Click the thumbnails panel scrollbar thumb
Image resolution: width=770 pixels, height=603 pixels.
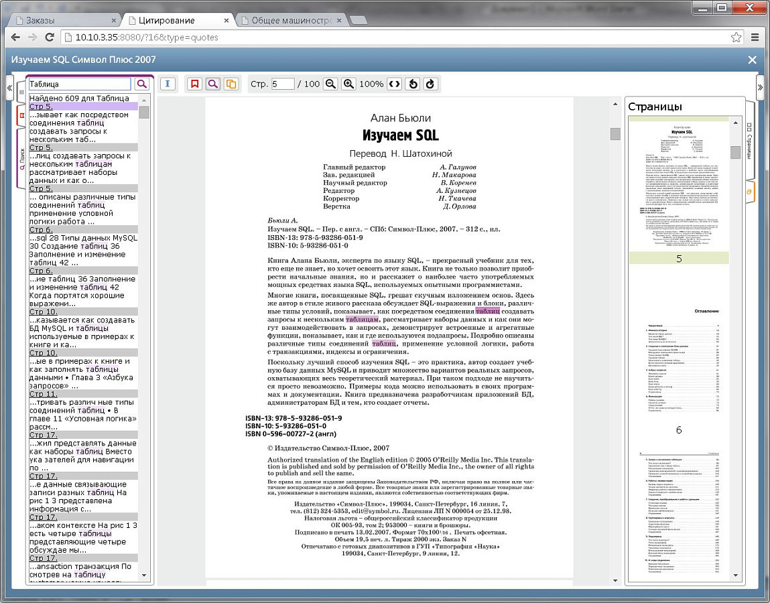[736, 152]
